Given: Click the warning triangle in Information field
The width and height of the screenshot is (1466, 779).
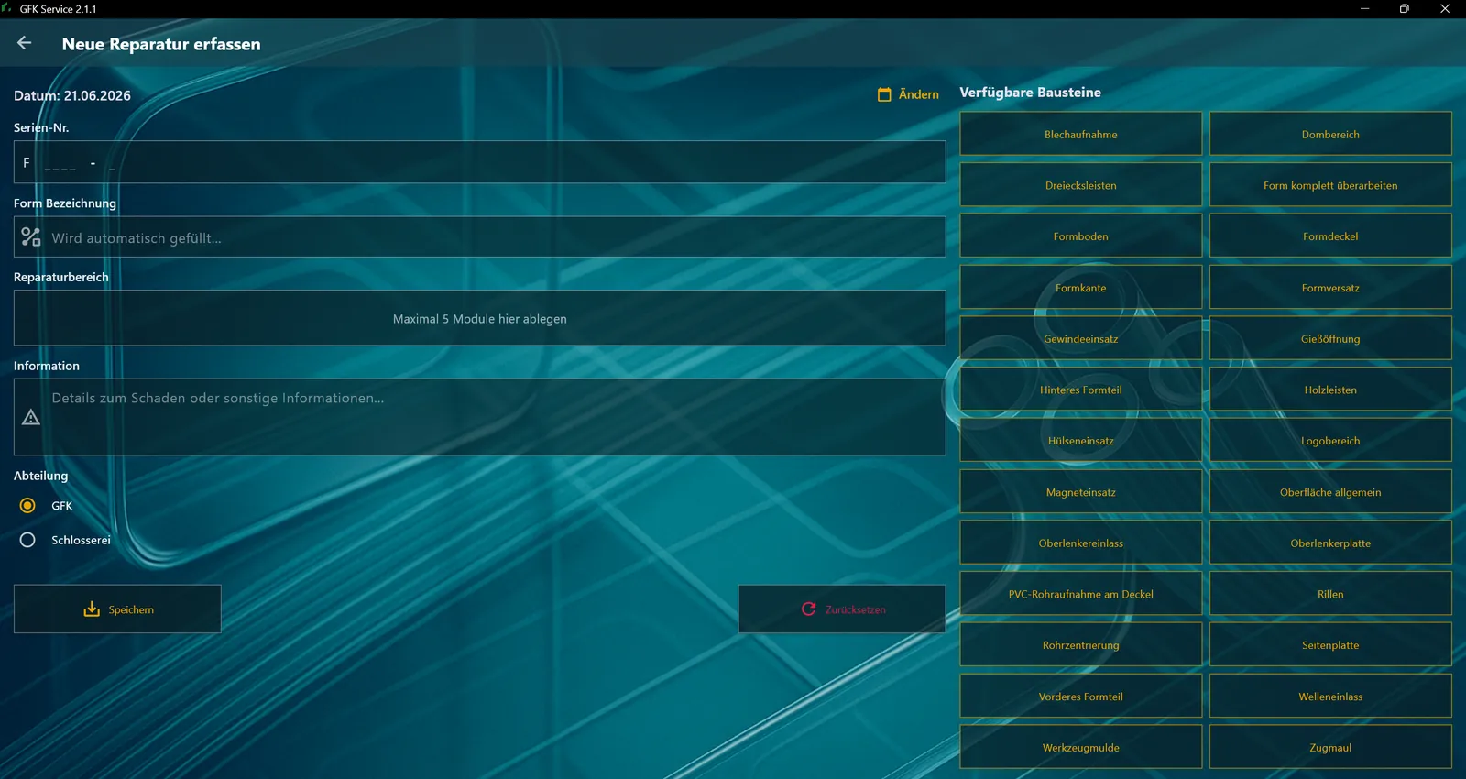Looking at the screenshot, I should pyautogui.click(x=31, y=418).
